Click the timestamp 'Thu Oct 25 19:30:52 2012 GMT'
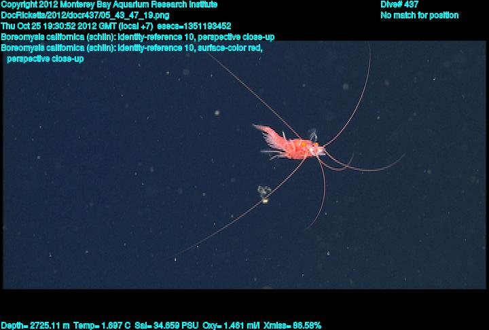Viewport: 489px width, 330px height. tap(58, 26)
